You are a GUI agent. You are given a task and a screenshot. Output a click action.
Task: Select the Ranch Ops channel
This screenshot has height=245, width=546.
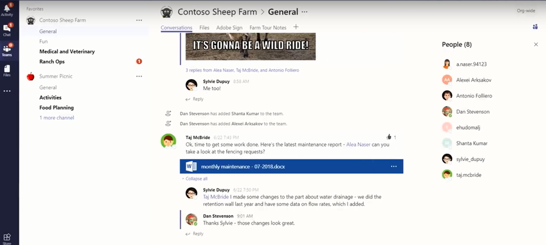pos(52,62)
